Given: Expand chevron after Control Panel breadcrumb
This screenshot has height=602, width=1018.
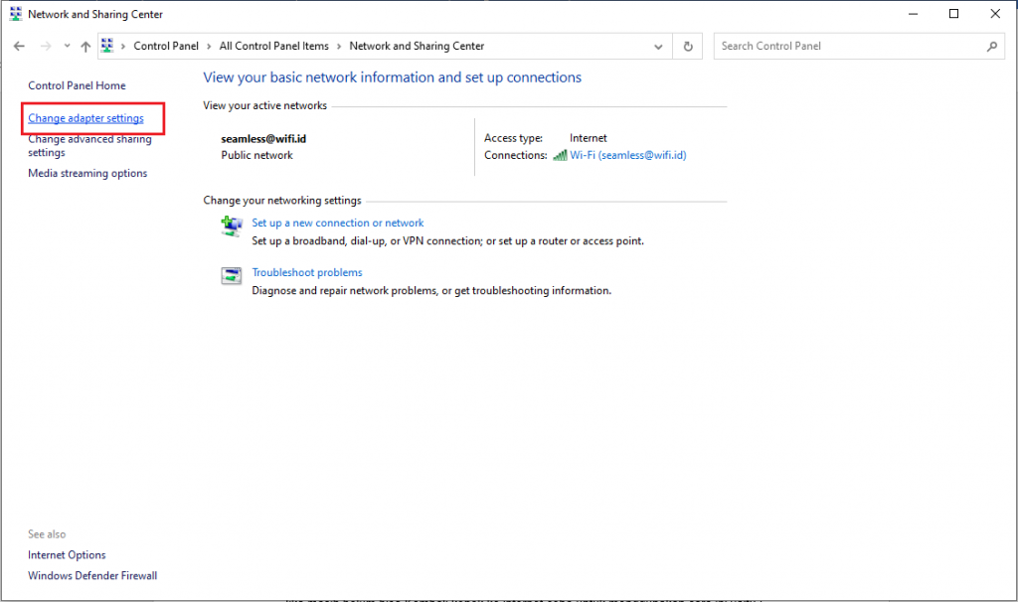Looking at the screenshot, I should 209,47.
